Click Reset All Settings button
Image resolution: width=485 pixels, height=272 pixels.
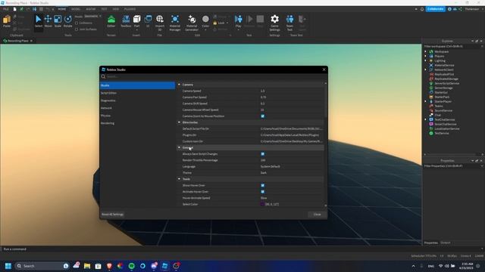point(112,215)
